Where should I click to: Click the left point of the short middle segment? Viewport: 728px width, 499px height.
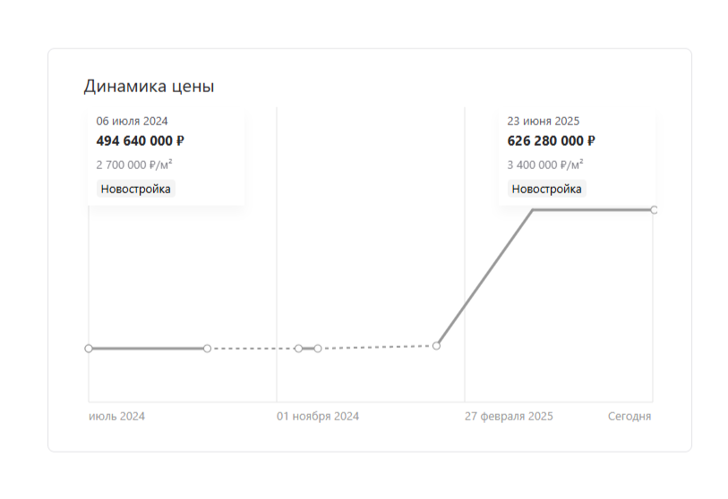point(298,348)
